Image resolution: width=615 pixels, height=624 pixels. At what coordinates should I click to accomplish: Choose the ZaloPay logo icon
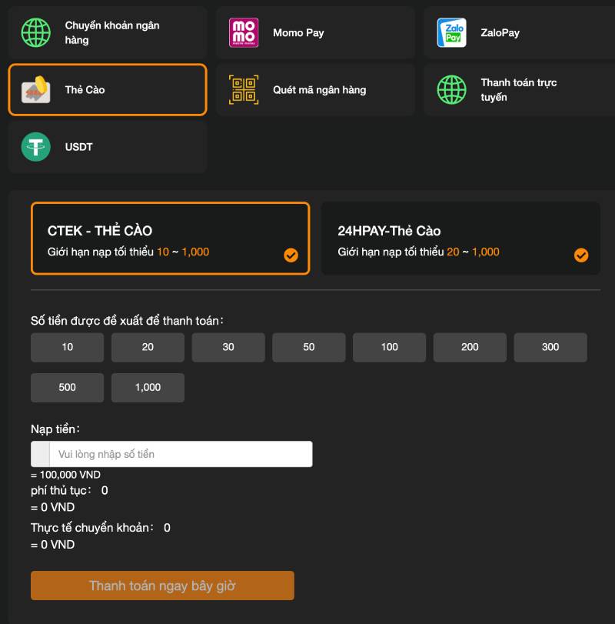tap(451, 33)
